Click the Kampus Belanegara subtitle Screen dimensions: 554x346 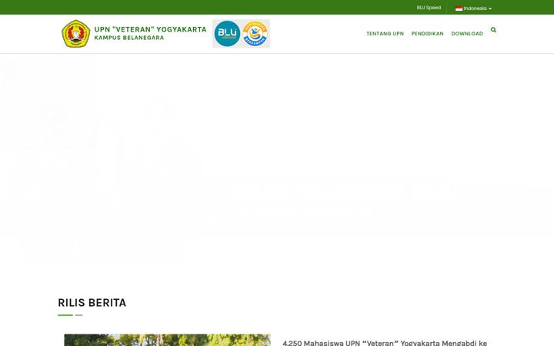[129, 38]
